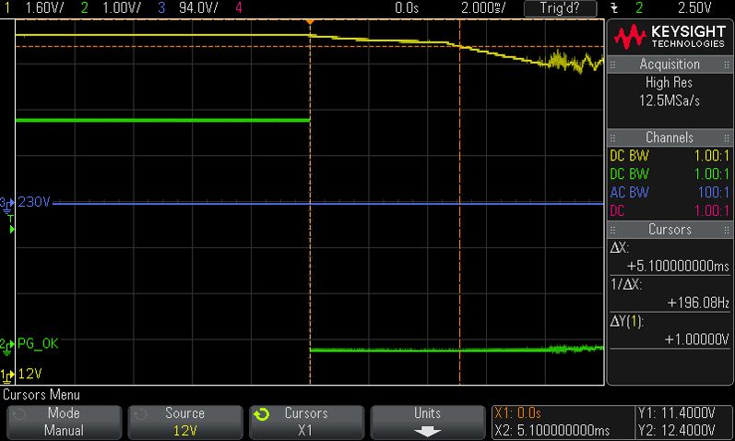This screenshot has height=441, width=735.
Task: Click the 230V waveform label
Action: pyautogui.click(x=34, y=202)
